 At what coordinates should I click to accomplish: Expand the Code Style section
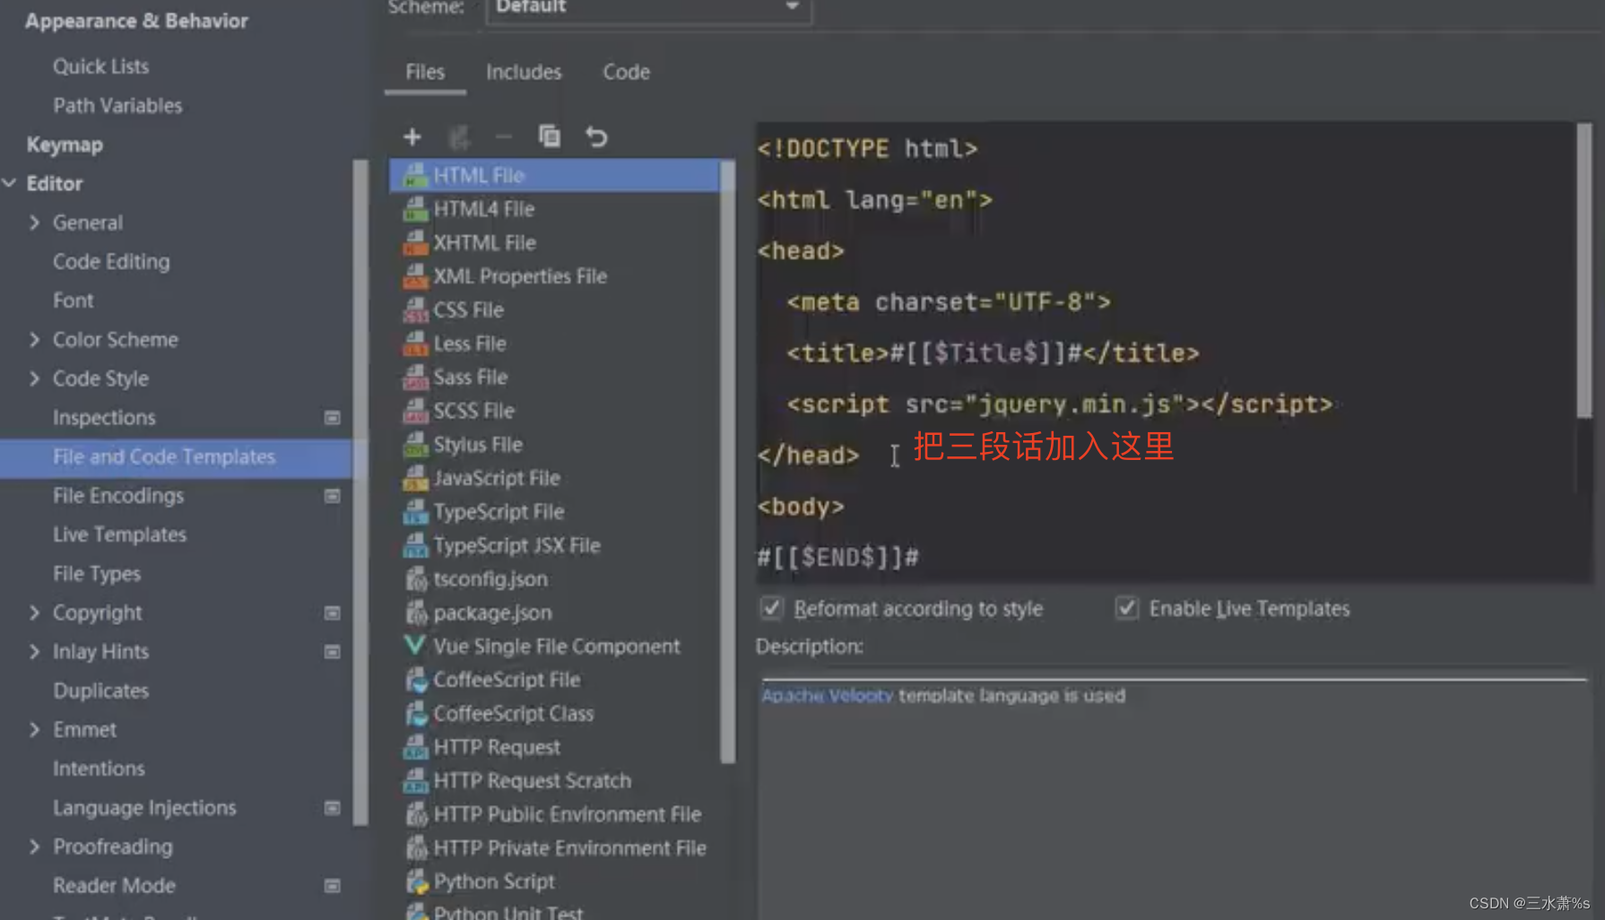tap(34, 378)
